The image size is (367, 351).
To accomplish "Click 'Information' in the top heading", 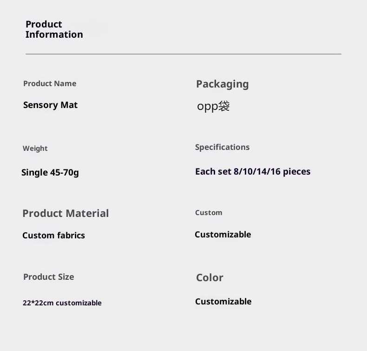I will (54, 34).
